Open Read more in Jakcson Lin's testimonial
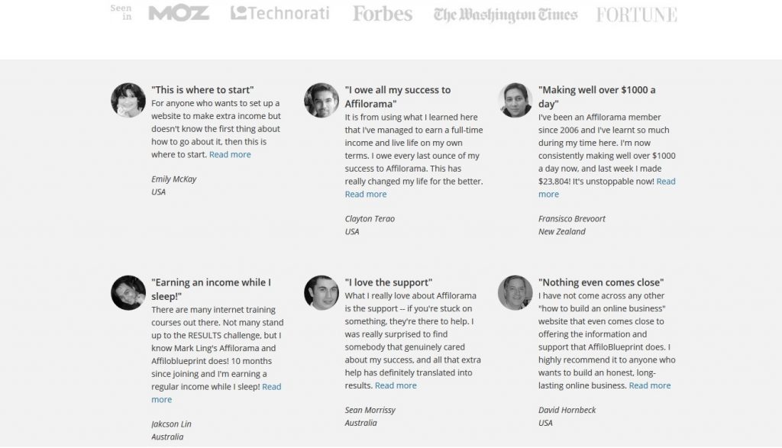 click(271, 387)
